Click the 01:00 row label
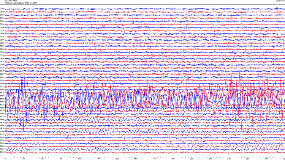 (x=2, y=15)
